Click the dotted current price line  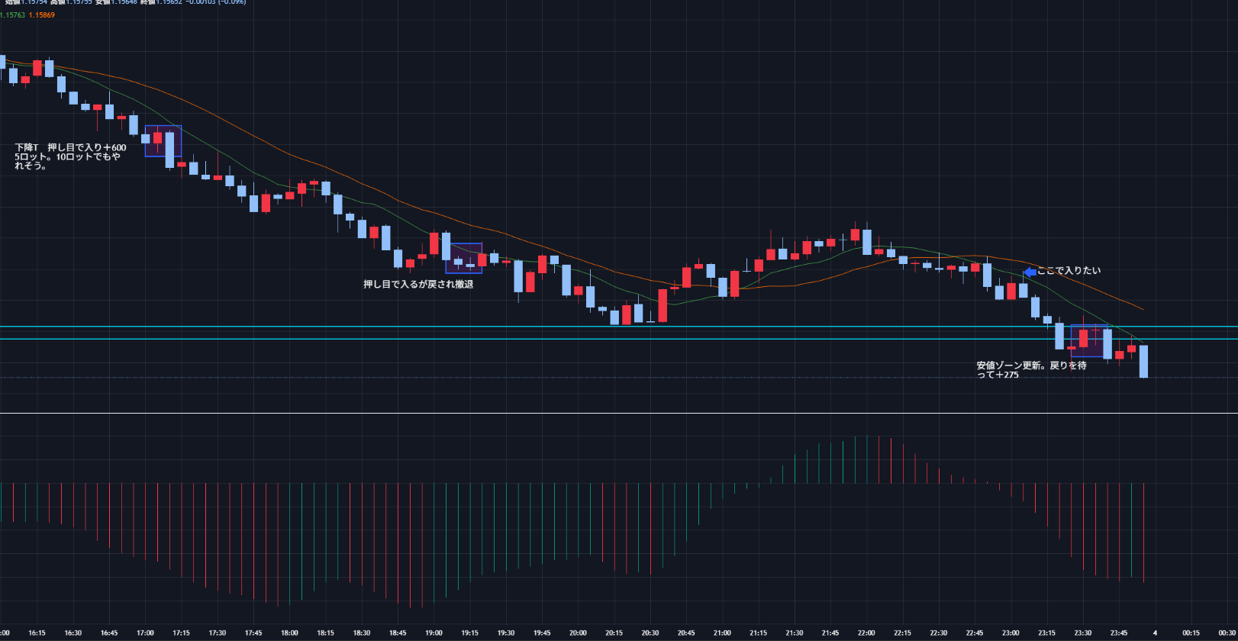(x=534, y=377)
